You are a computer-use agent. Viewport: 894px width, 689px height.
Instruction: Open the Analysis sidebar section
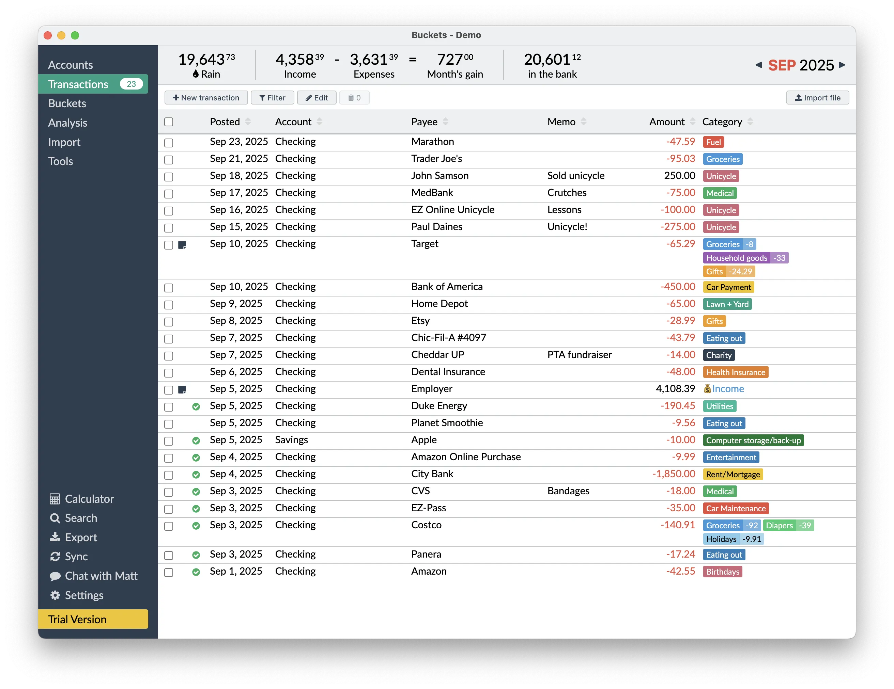pos(67,123)
